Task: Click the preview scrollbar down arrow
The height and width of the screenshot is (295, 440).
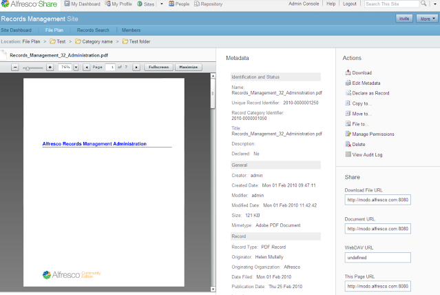Action: click(213, 289)
